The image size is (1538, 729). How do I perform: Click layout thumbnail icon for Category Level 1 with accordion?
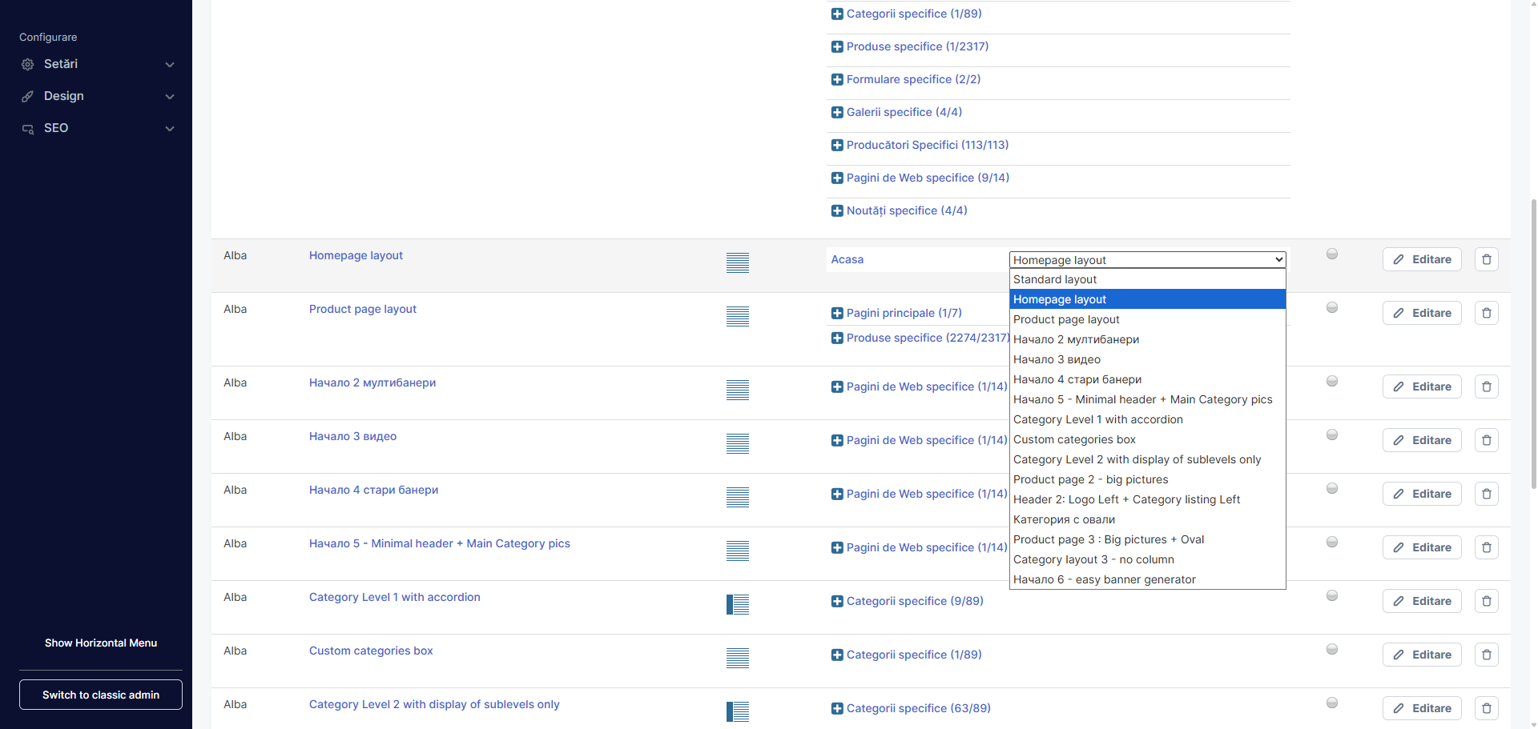tap(737, 604)
